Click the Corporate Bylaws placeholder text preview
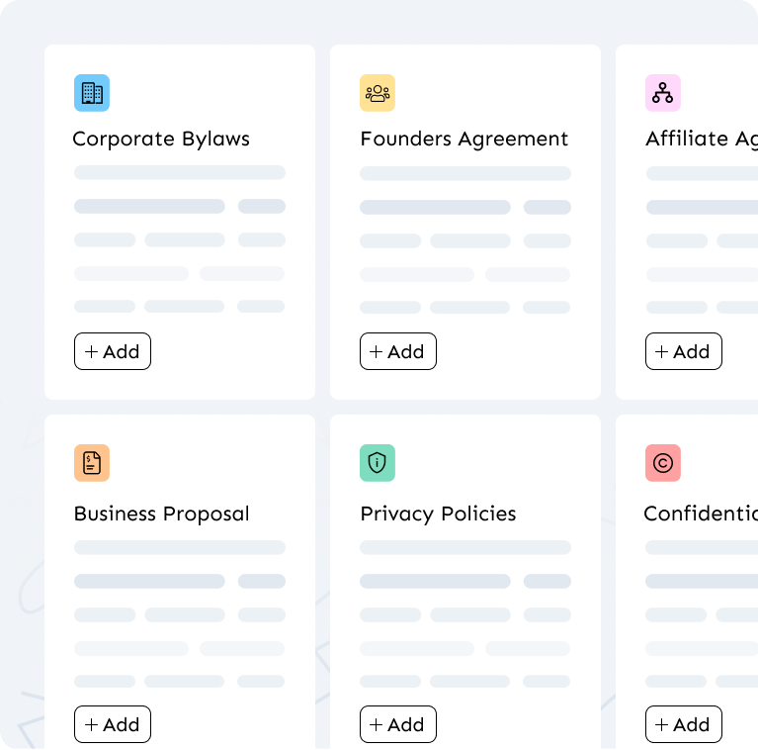The height and width of the screenshot is (750, 758). (180, 239)
